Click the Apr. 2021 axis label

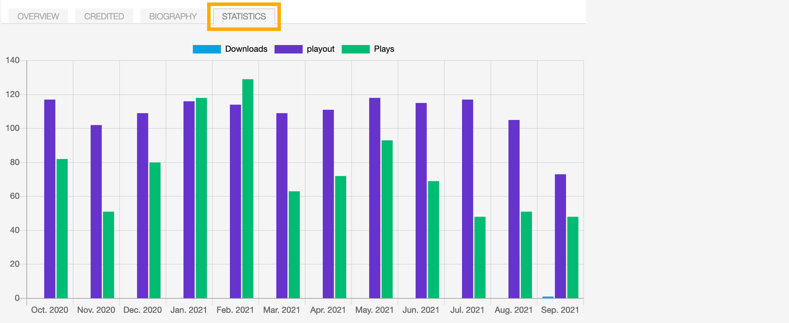tap(328, 310)
